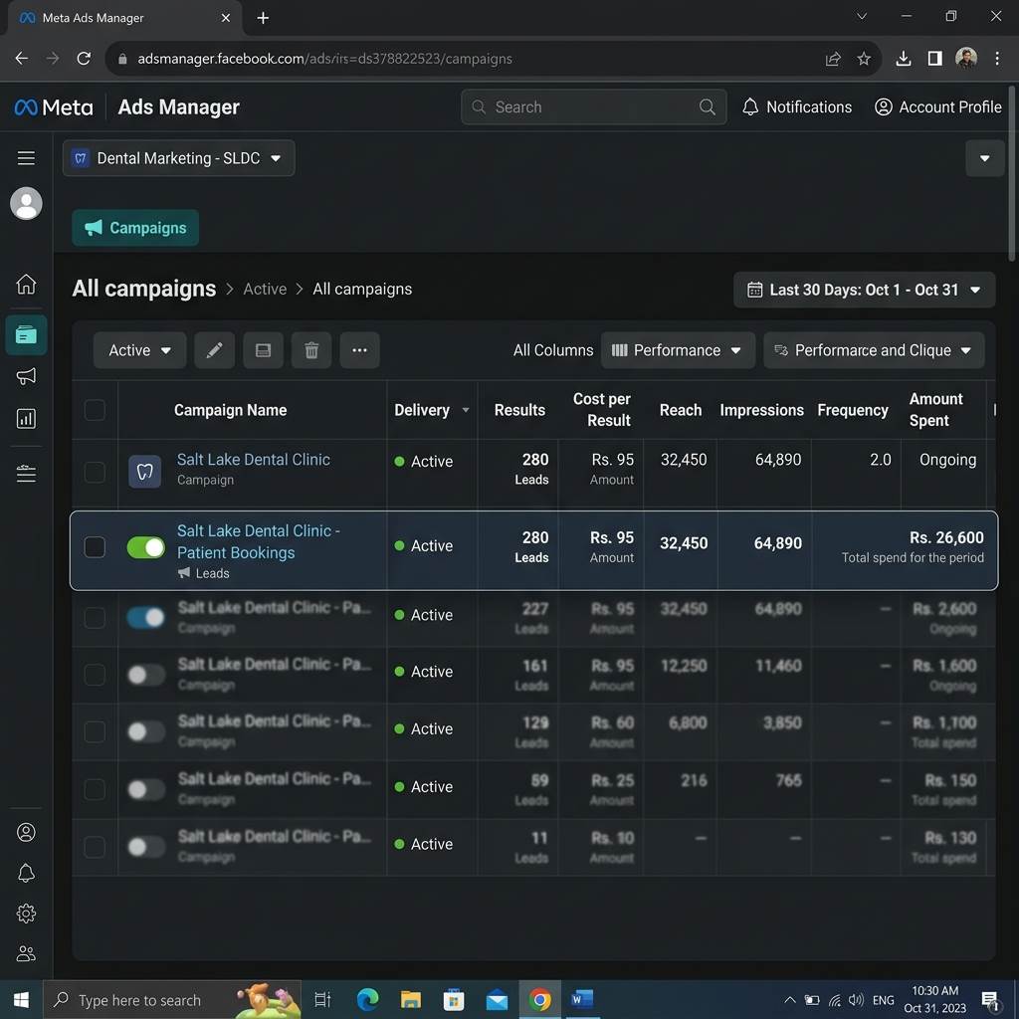
Task: Click the Notifications button in the header
Action: tap(797, 107)
